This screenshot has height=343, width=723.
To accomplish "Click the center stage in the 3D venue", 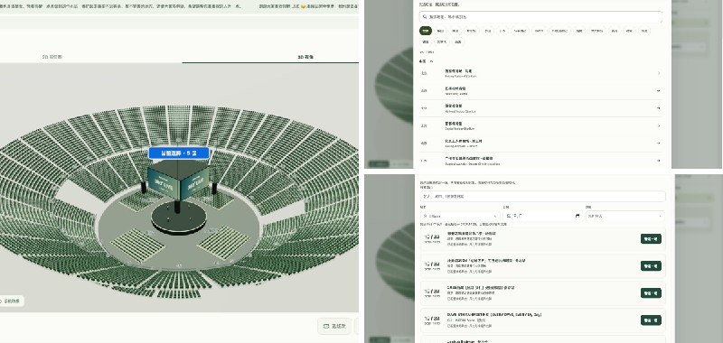I will [x=179, y=218].
